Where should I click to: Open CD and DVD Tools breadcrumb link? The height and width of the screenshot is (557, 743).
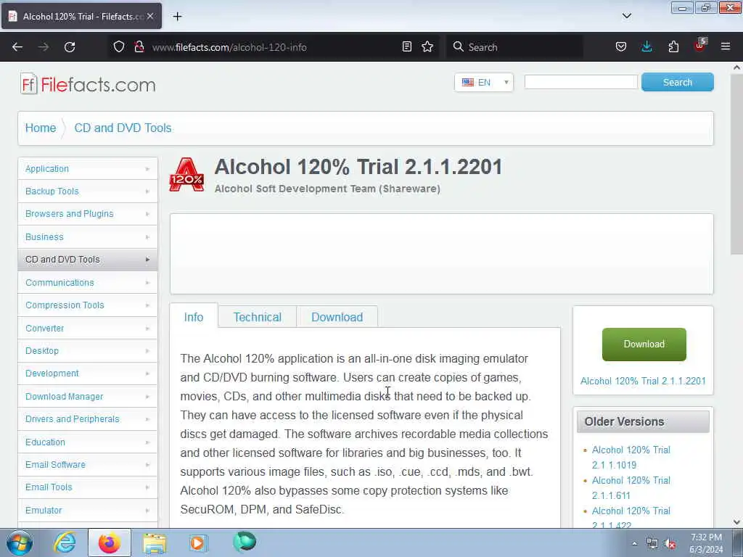pos(123,128)
